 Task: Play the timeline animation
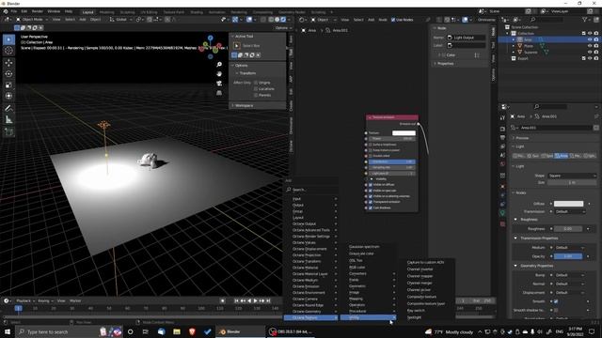click(x=256, y=300)
